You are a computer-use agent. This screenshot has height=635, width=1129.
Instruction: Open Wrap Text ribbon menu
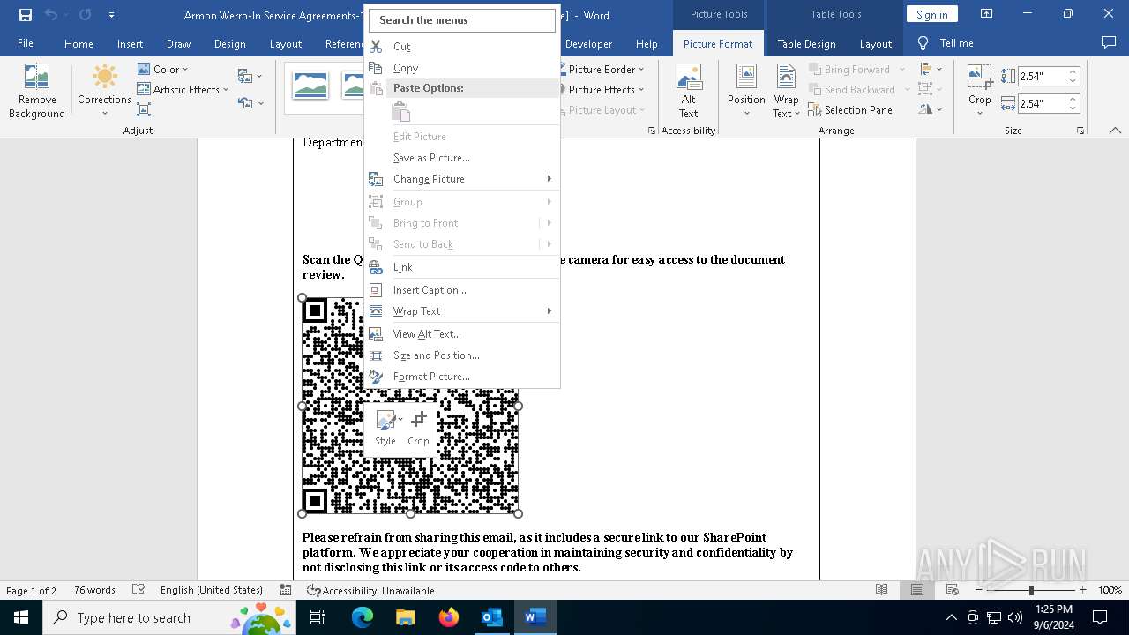coord(785,91)
